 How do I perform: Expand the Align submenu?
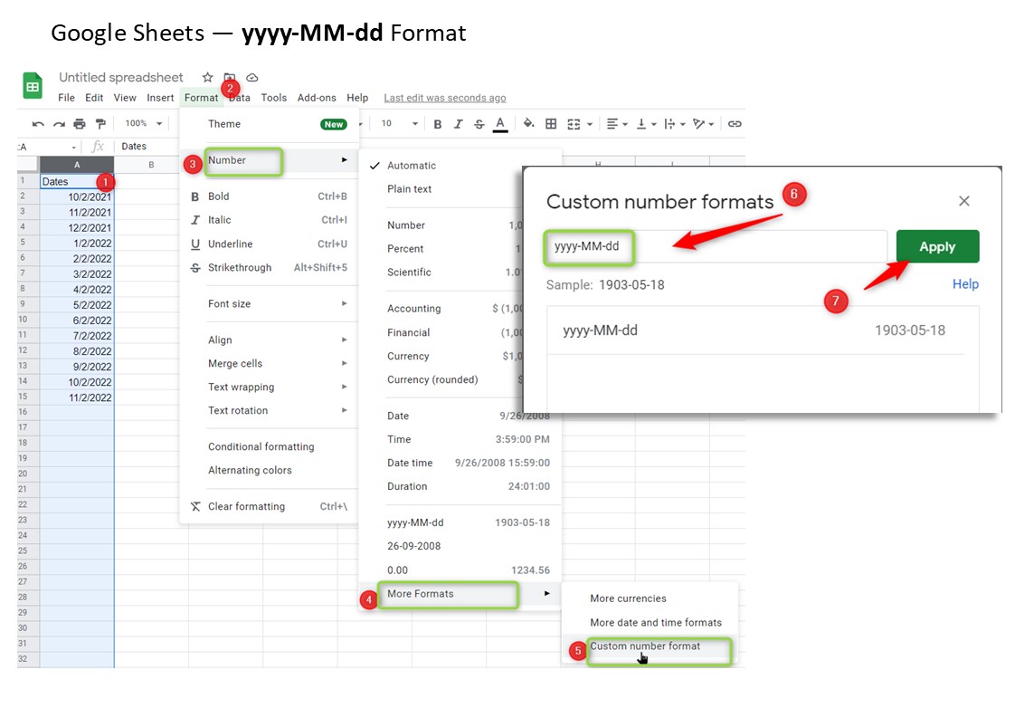point(269,340)
